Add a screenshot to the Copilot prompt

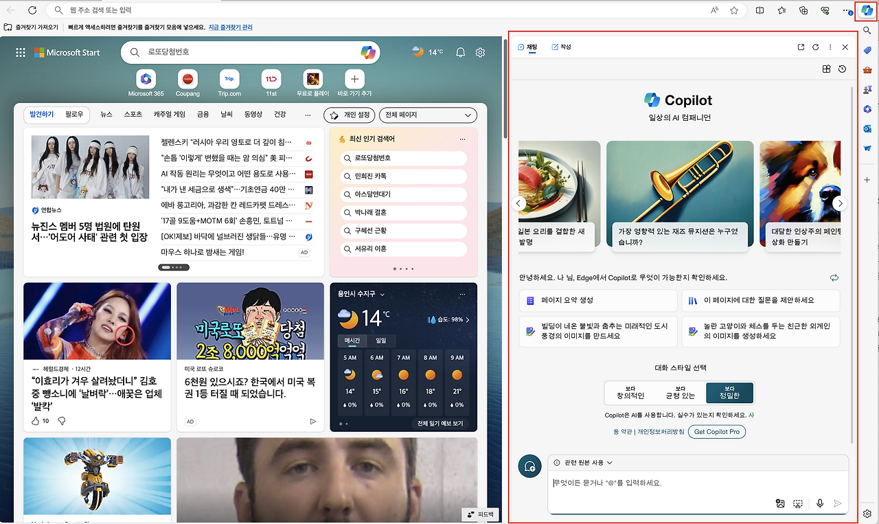pyautogui.click(x=797, y=503)
